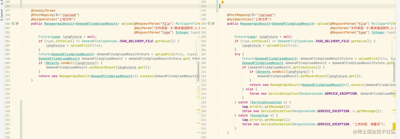Viewport: 400px width, 139px height.
Task: Click line number 224 in right editor gutter
Action: (203, 128)
